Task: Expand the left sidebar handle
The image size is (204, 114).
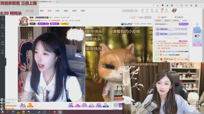Action: click(5, 62)
